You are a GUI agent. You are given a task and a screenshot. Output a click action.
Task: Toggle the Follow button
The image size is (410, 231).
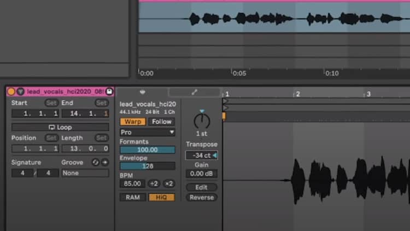(162, 122)
